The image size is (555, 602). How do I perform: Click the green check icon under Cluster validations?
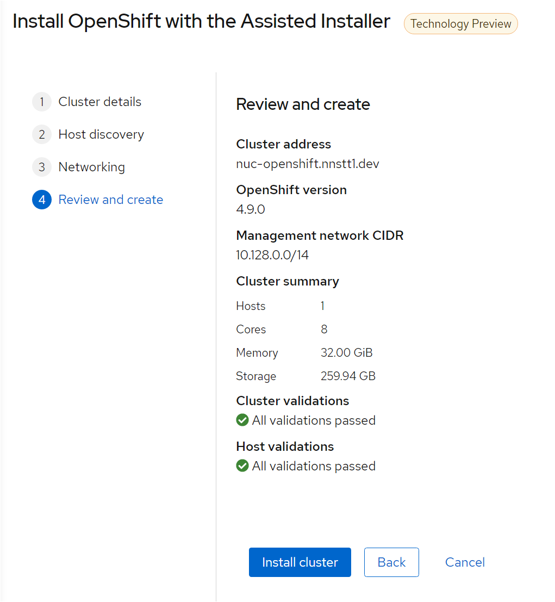242,420
